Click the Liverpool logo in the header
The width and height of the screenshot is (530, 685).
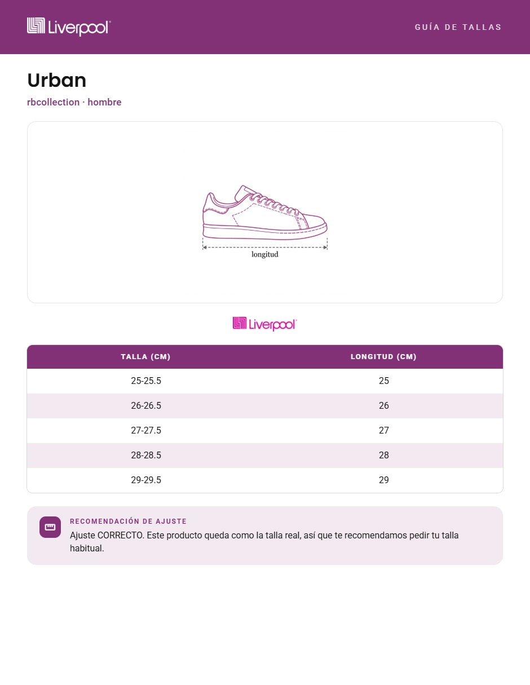69,26
